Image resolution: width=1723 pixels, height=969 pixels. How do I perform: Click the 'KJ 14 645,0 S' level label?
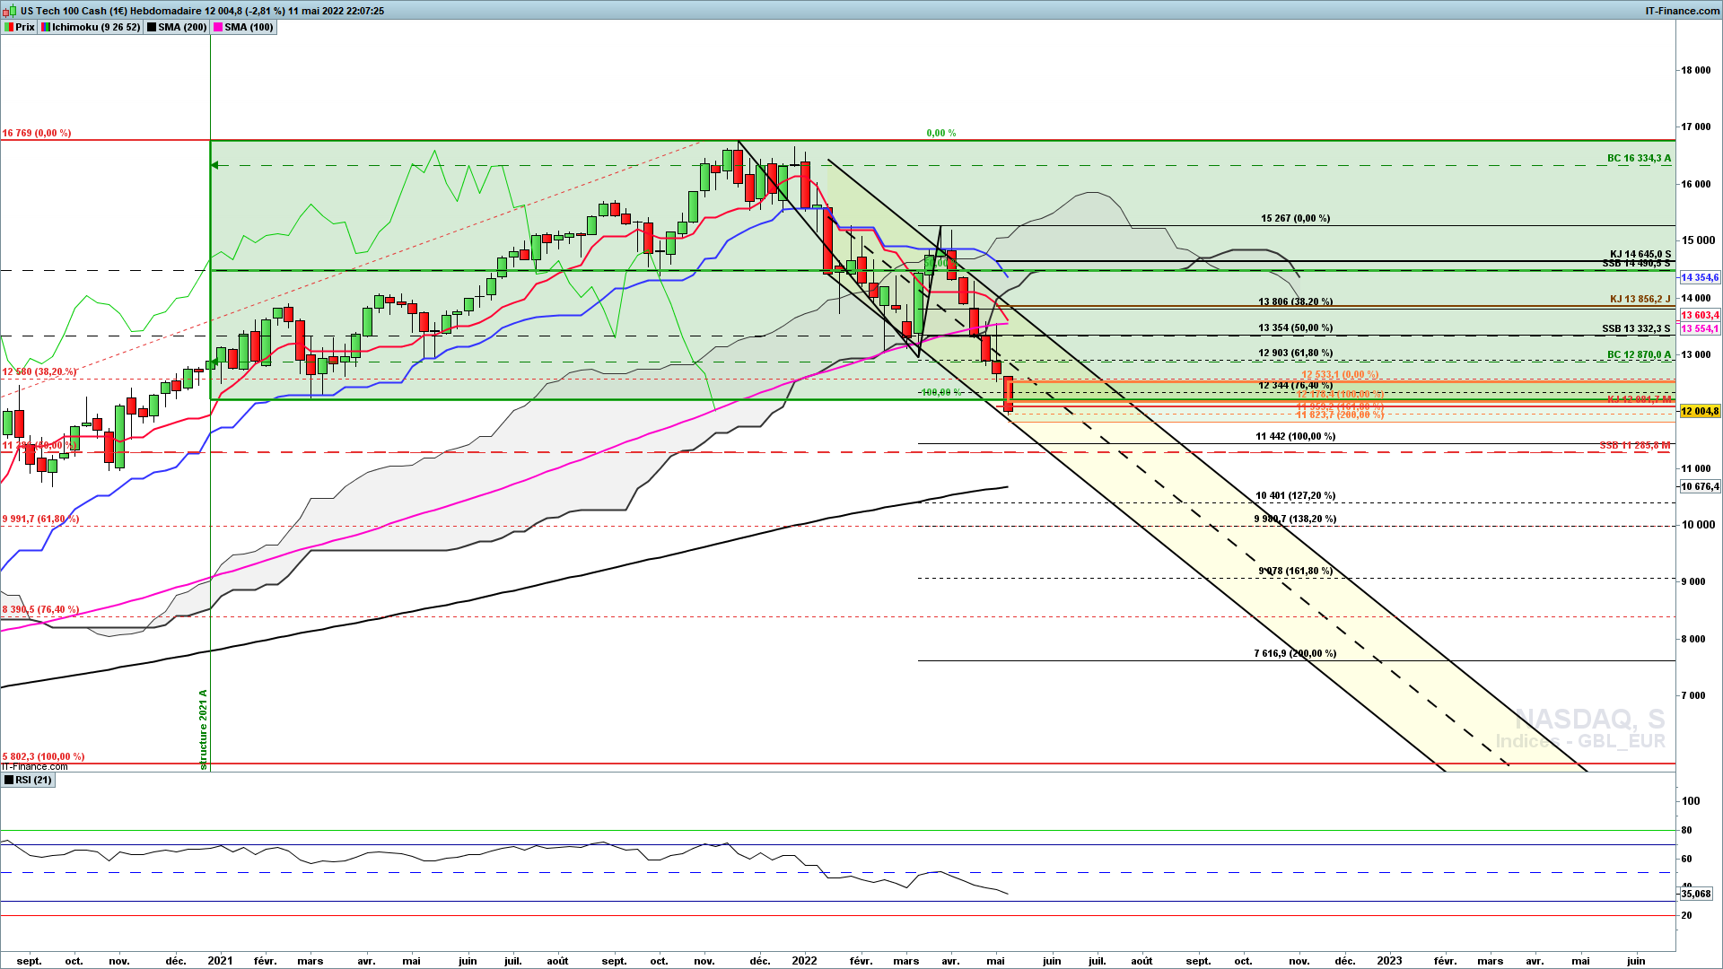(1640, 255)
